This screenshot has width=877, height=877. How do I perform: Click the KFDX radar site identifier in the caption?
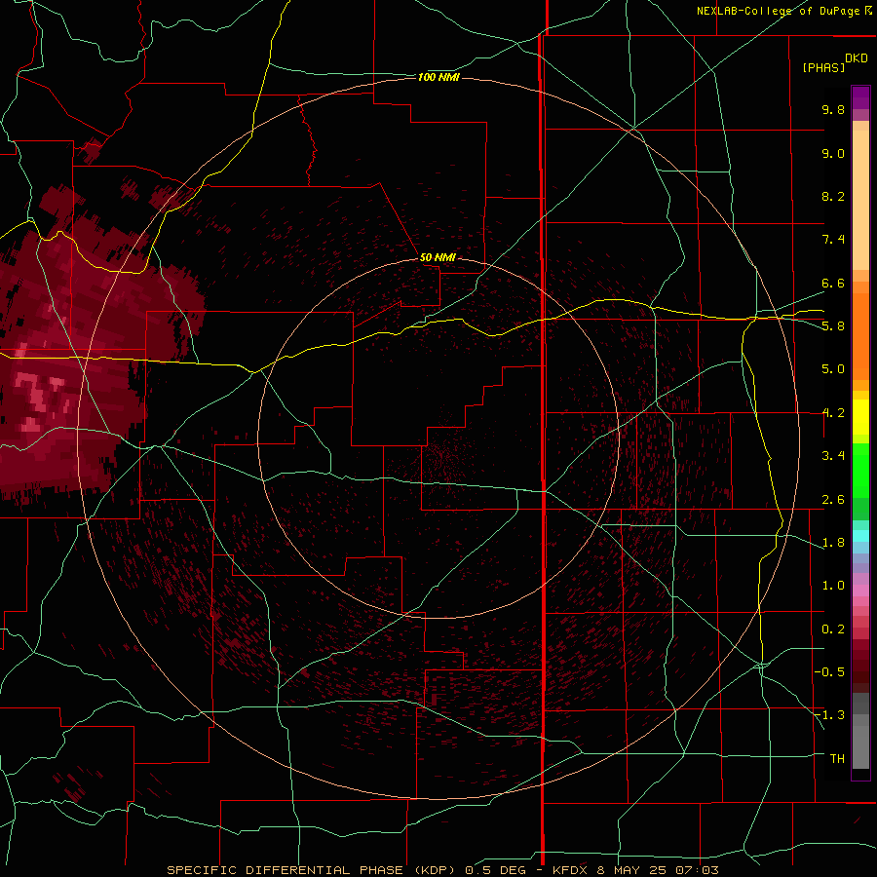[x=570, y=870]
